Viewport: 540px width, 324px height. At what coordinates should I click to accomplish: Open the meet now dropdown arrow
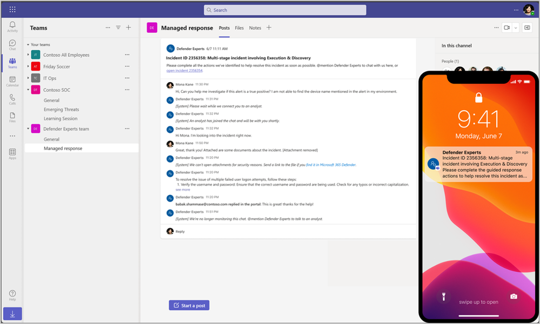(516, 28)
